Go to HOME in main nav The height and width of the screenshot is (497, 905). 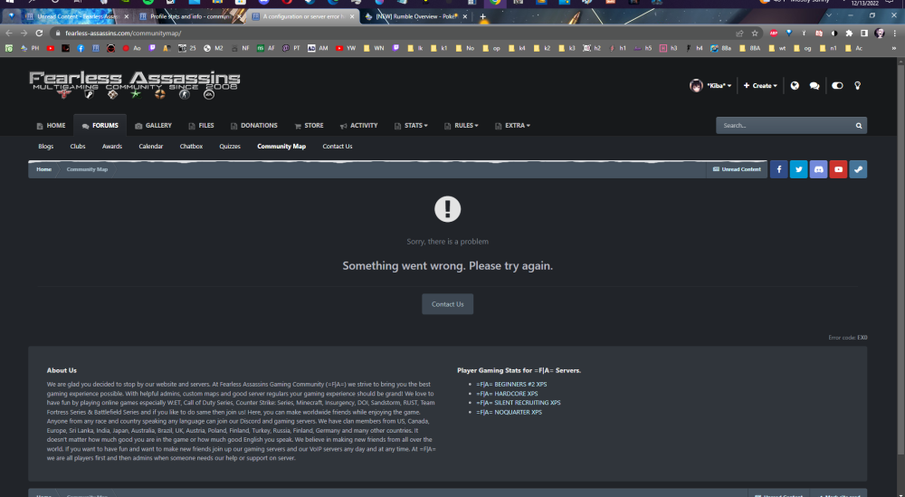pyautogui.click(x=51, y=125)
